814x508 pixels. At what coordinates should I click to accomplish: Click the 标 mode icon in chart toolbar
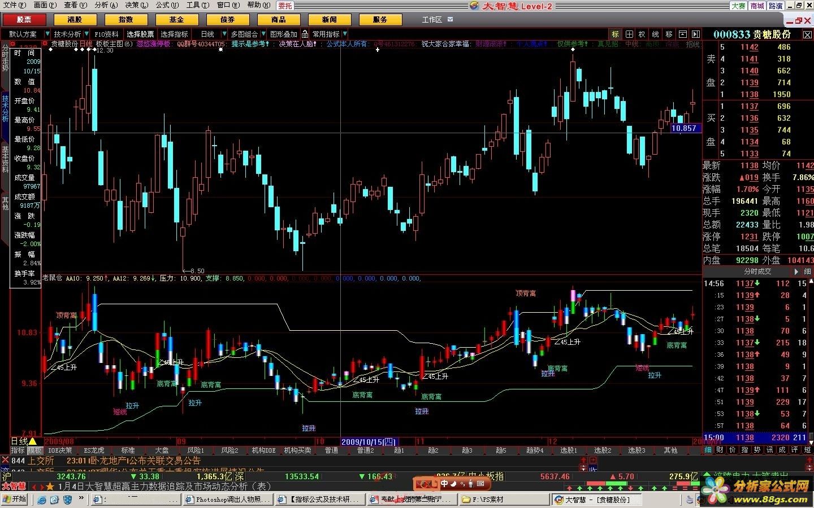click(615, 34)
